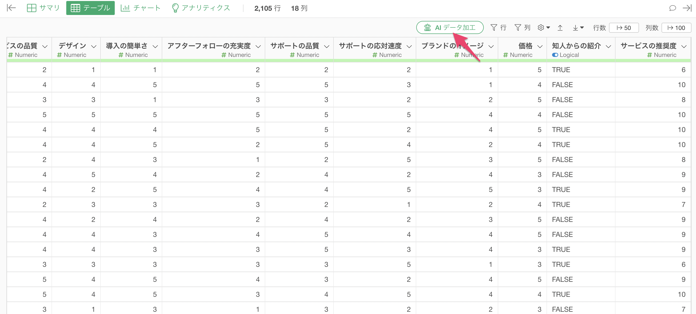Click the サポートの品質 column header
This screenshot has height=314, width=696.
tap(294, 46)
